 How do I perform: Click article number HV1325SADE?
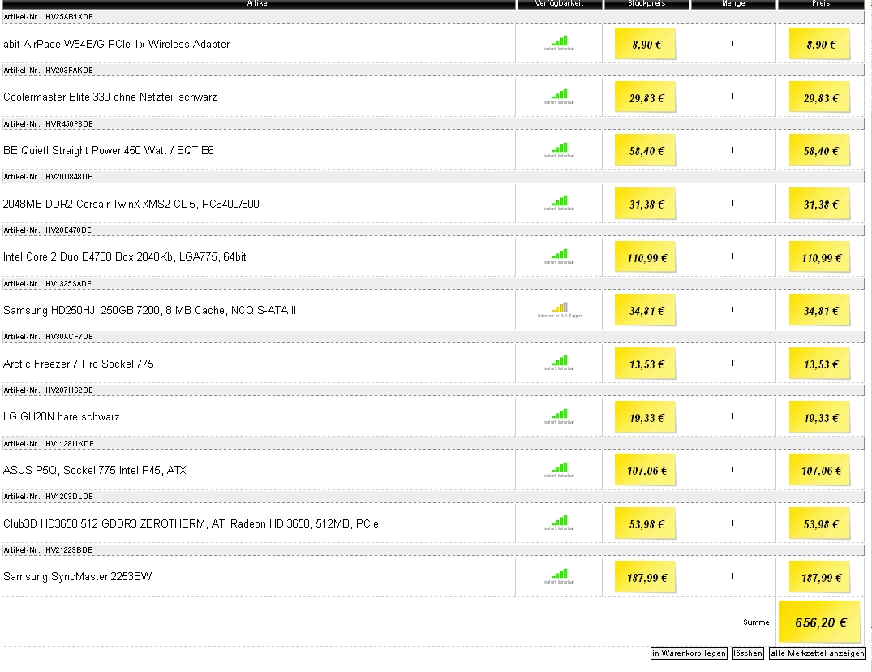68,283
